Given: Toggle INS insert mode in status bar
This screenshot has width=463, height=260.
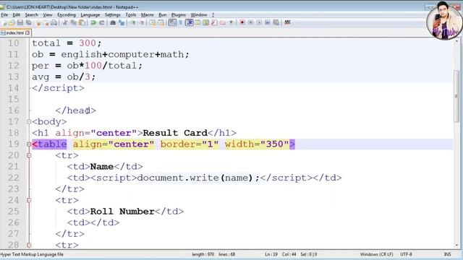Looking at the screenshot, I should [447, 254].
